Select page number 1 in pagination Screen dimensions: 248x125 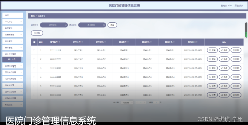(x=141, y=102)
